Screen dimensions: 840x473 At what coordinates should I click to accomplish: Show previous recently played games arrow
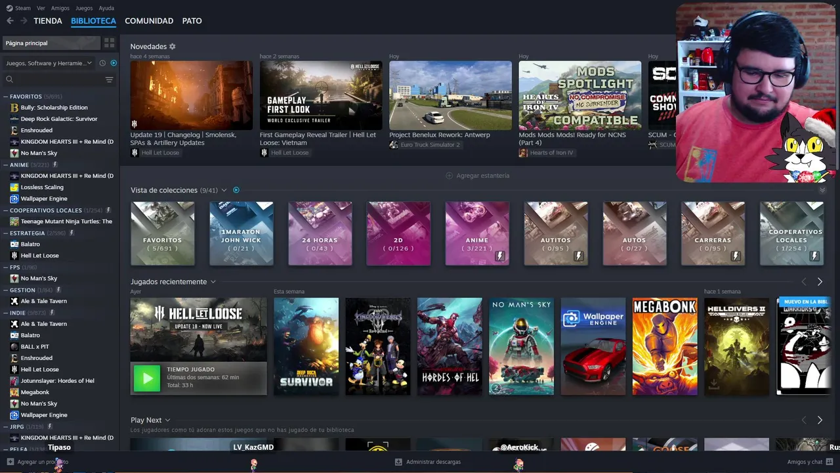pos(804,281)
